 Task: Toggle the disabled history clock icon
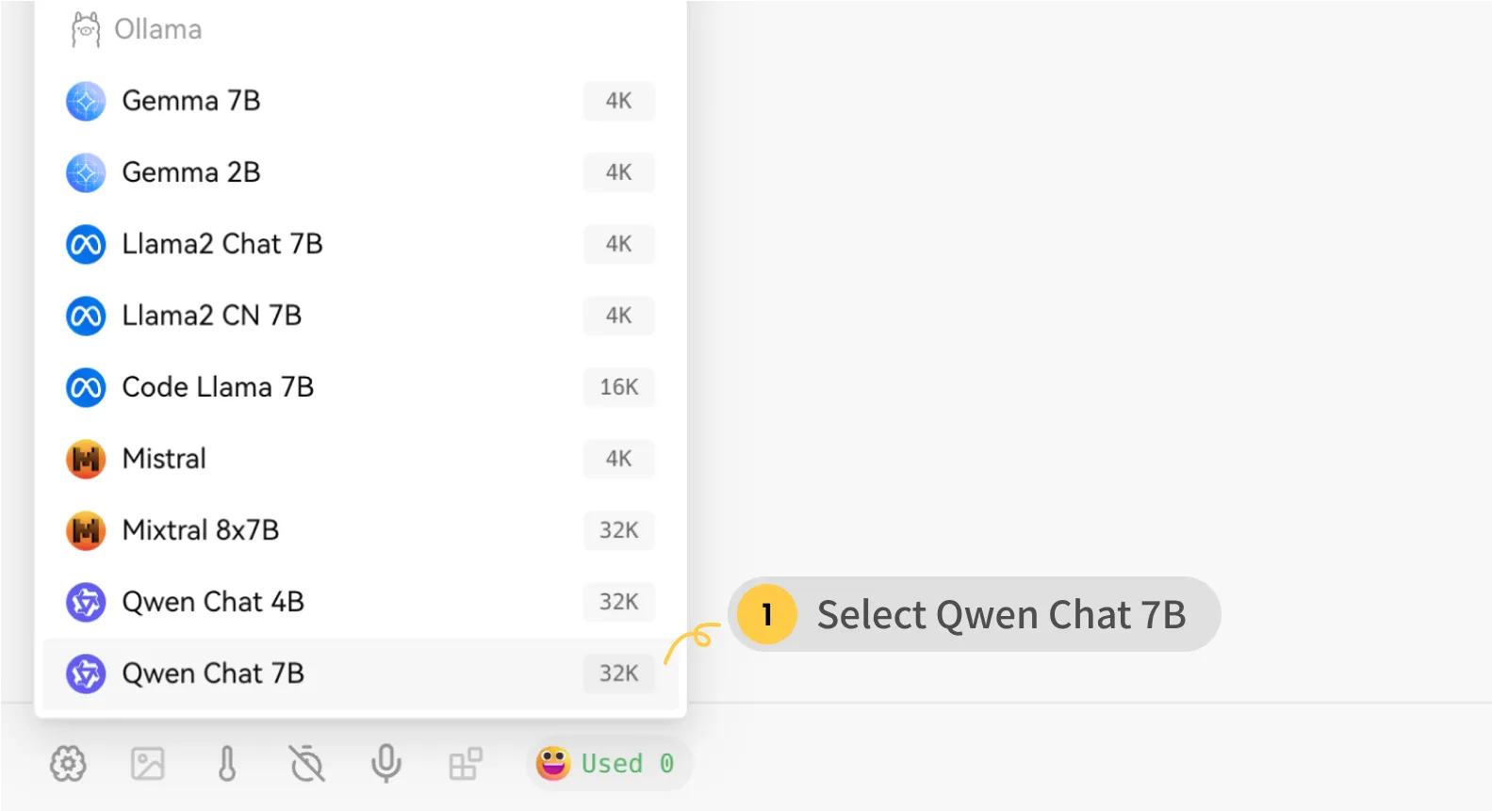coord(306,764)
